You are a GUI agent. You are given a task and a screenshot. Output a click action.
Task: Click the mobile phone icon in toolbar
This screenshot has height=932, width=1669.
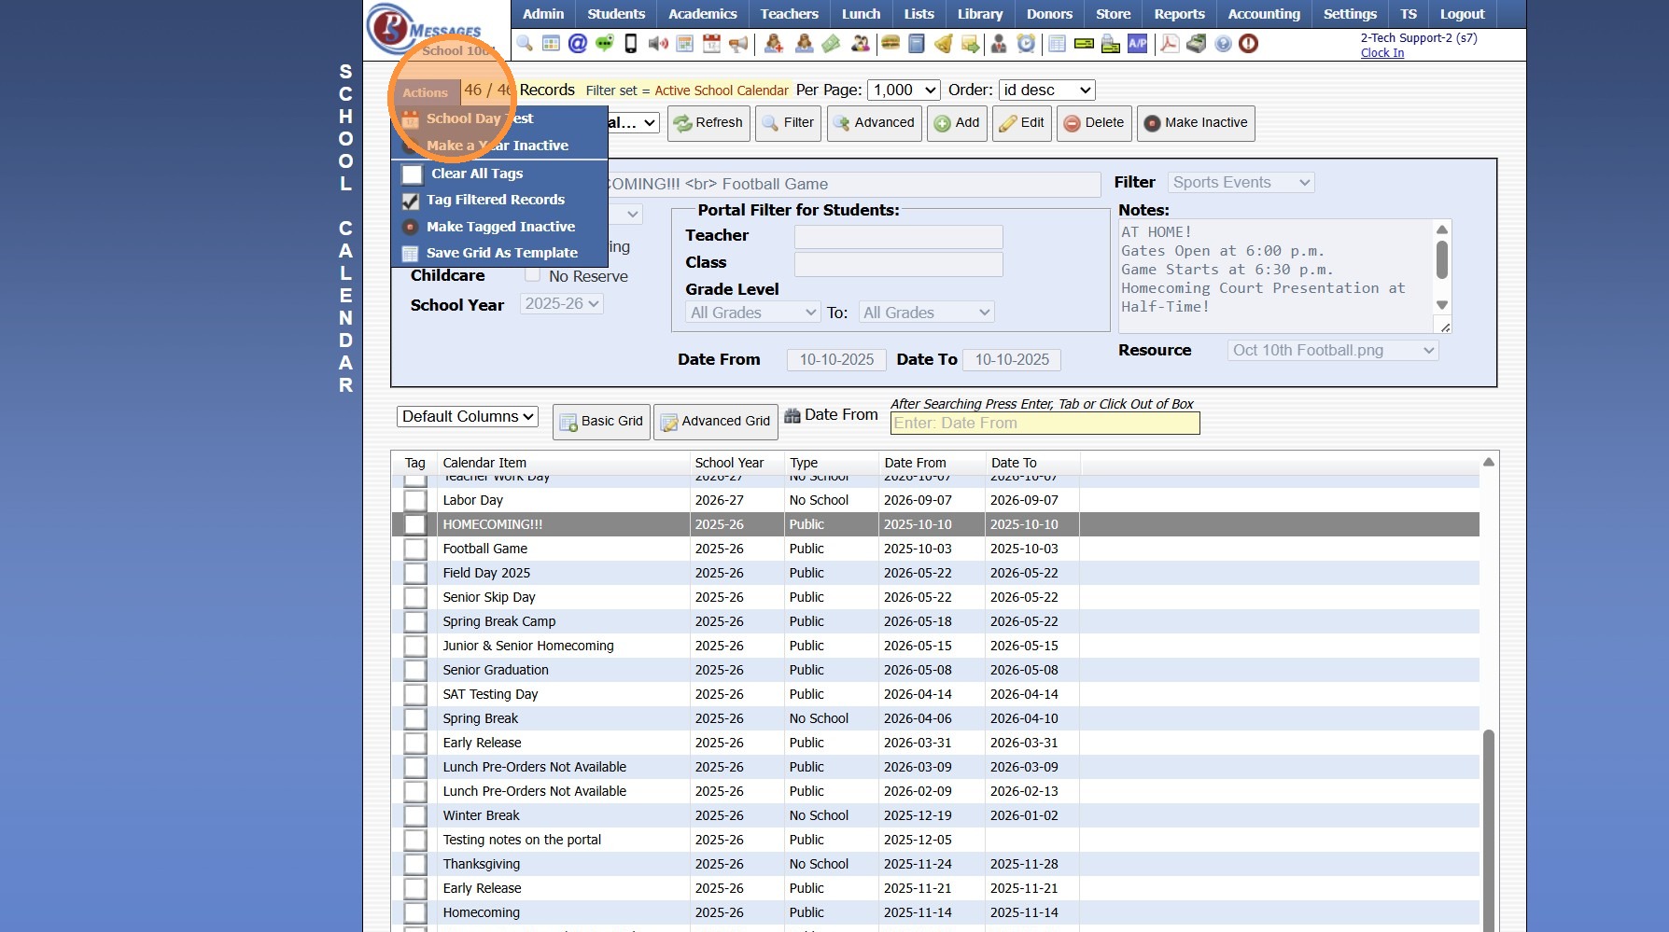tap(631, 44)
